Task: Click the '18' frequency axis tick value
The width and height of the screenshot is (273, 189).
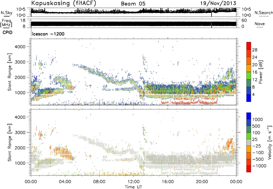Action: click(x=23, y=20)
